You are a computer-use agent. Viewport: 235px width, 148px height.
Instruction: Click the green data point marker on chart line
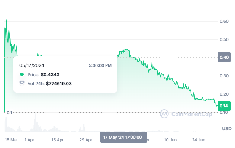click(123, 51)
